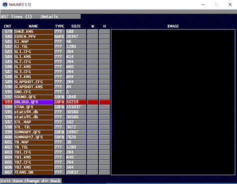Click size value 155037 for STAN.QFS
This screenshot has height=184, width=237.
[76, 107]
